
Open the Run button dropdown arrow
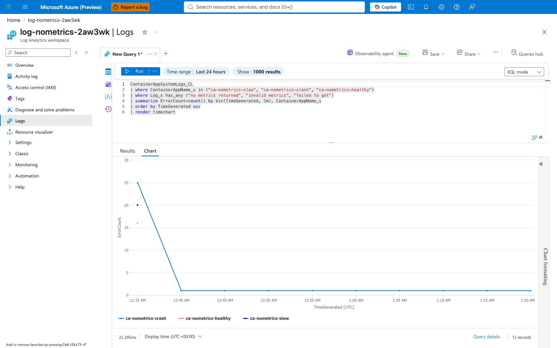pyautogui.click(x=155, y=71)
